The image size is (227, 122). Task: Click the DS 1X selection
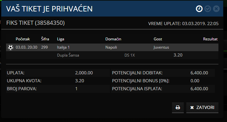[x=130, y=55]
